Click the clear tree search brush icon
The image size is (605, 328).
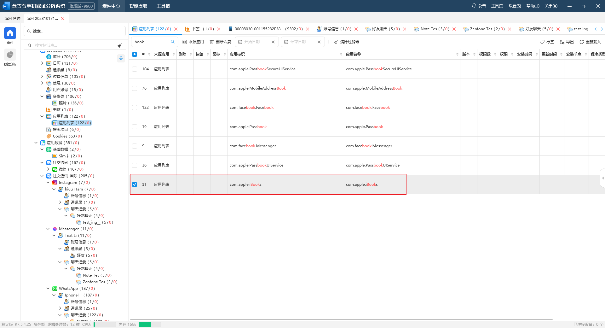120,45
